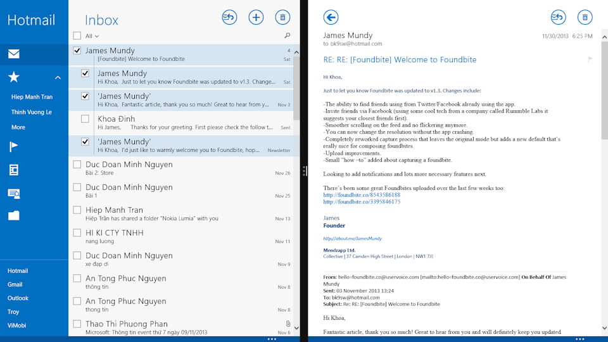Open Thao Thi Phuong Phan Microsoft event email
This screenshot has width=608, height=342.
tap(181, 327)
